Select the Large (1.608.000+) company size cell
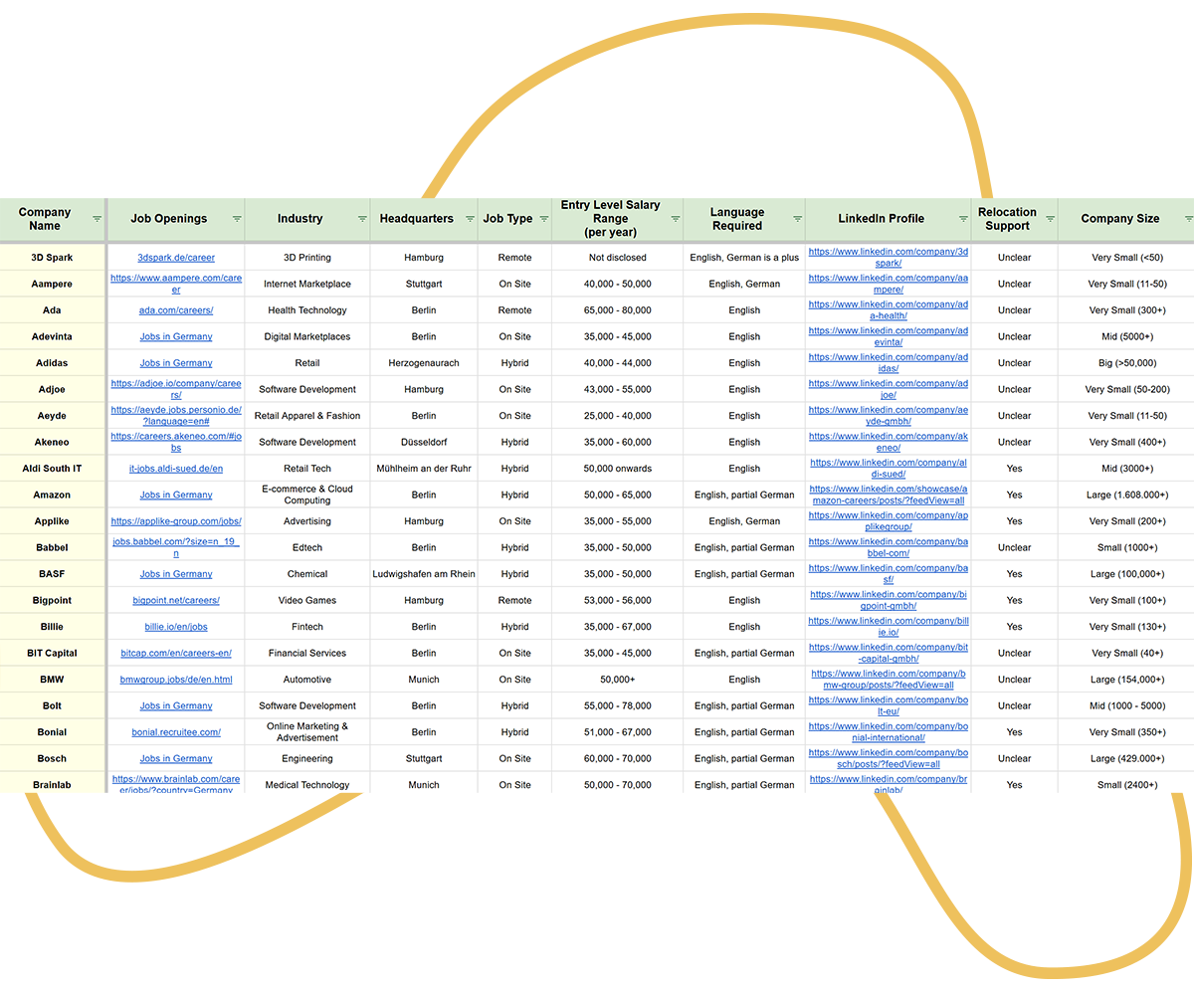 pos(1127,495)
